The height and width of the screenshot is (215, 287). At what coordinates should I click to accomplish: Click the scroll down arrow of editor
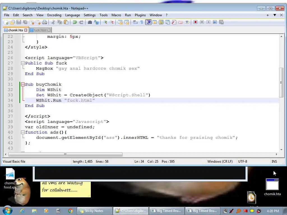[281, 150]
